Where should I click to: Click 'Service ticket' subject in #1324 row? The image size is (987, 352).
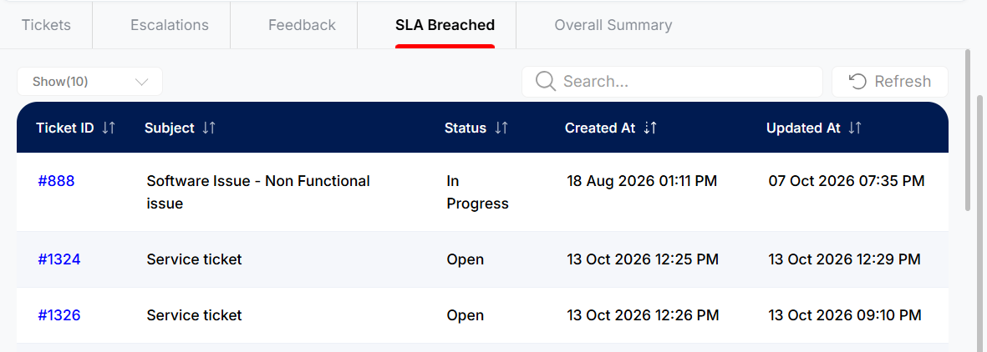194,259
